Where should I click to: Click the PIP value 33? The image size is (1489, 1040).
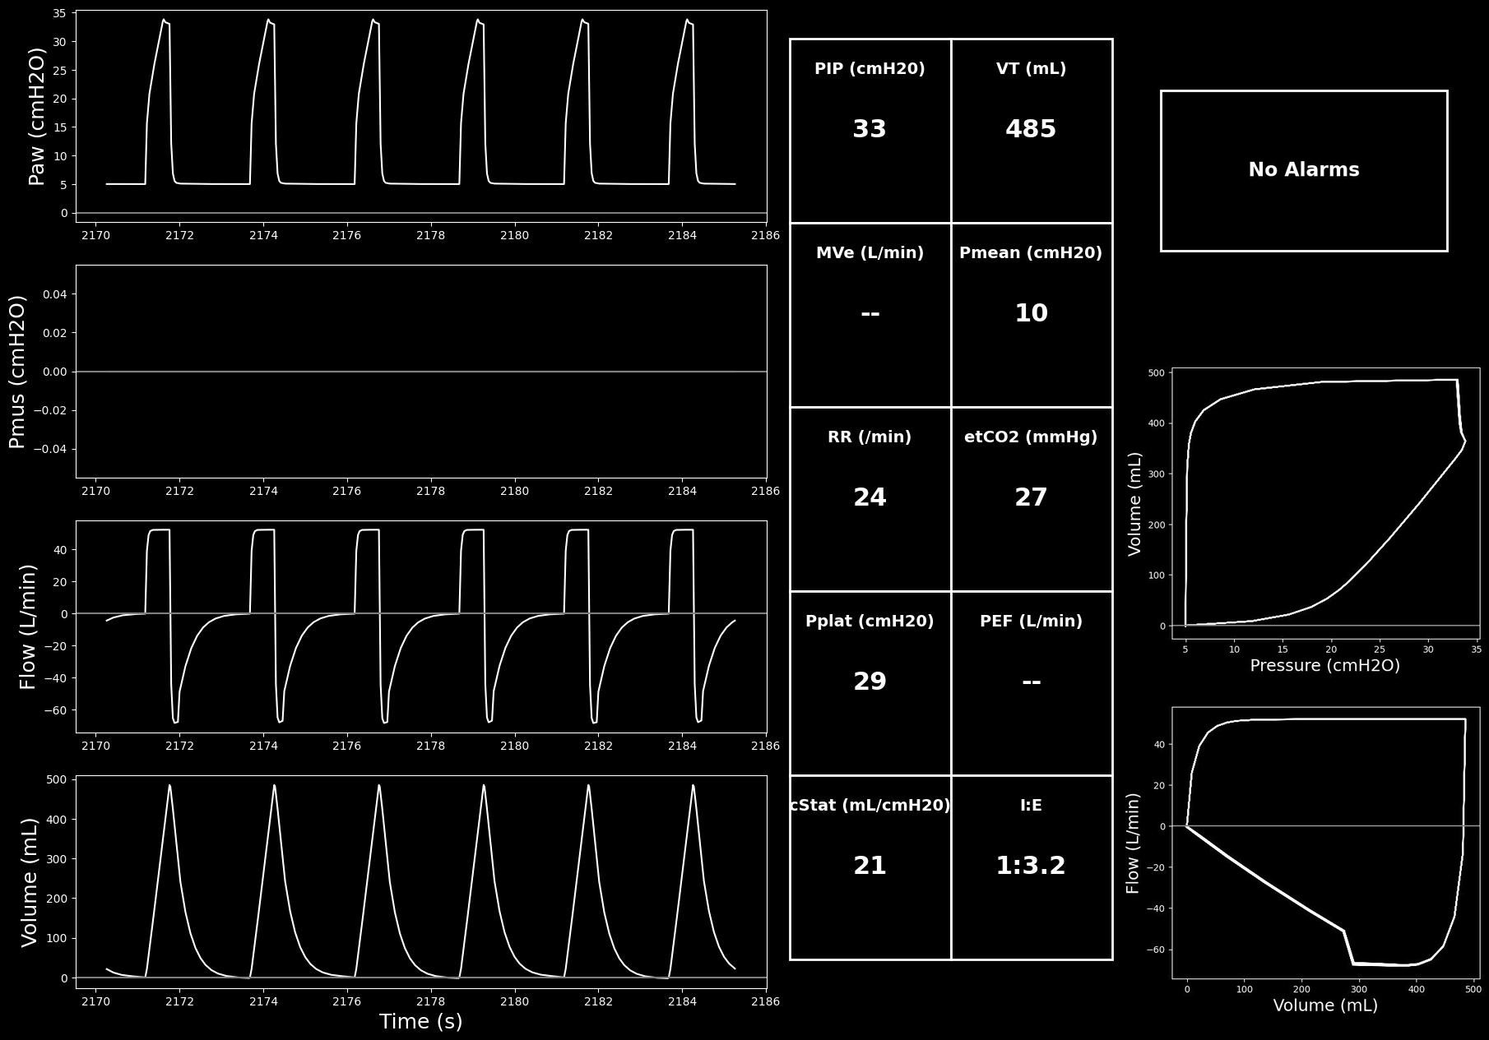click(x=870, y=129)
